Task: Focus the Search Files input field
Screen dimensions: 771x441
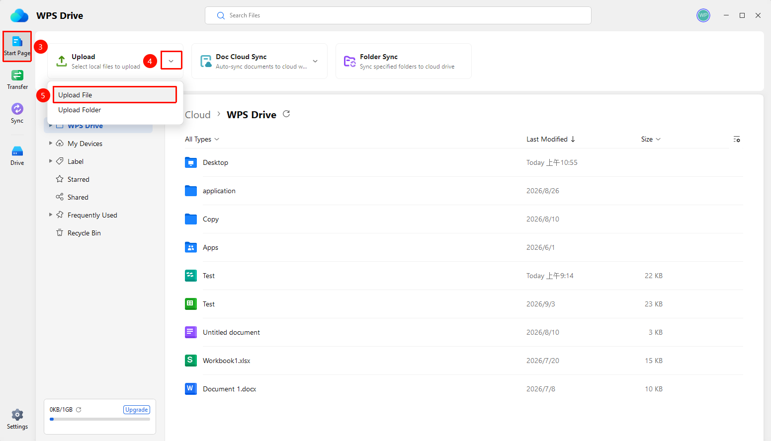Action: coord(398,15)
